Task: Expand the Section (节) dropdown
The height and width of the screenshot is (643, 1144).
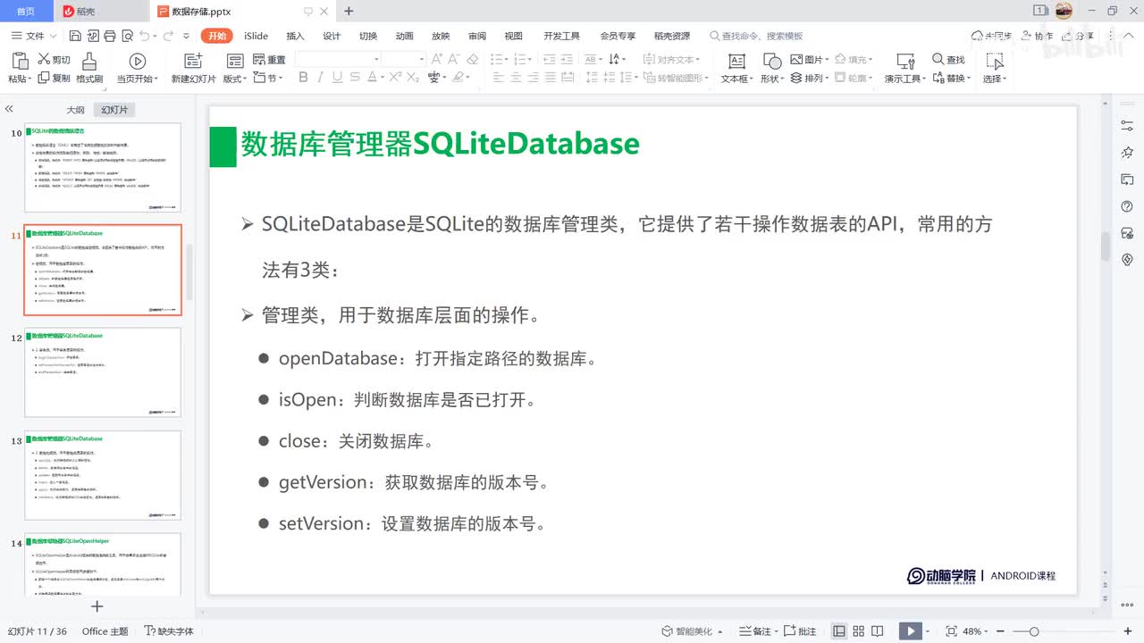Action: click(x=268, y=79)
